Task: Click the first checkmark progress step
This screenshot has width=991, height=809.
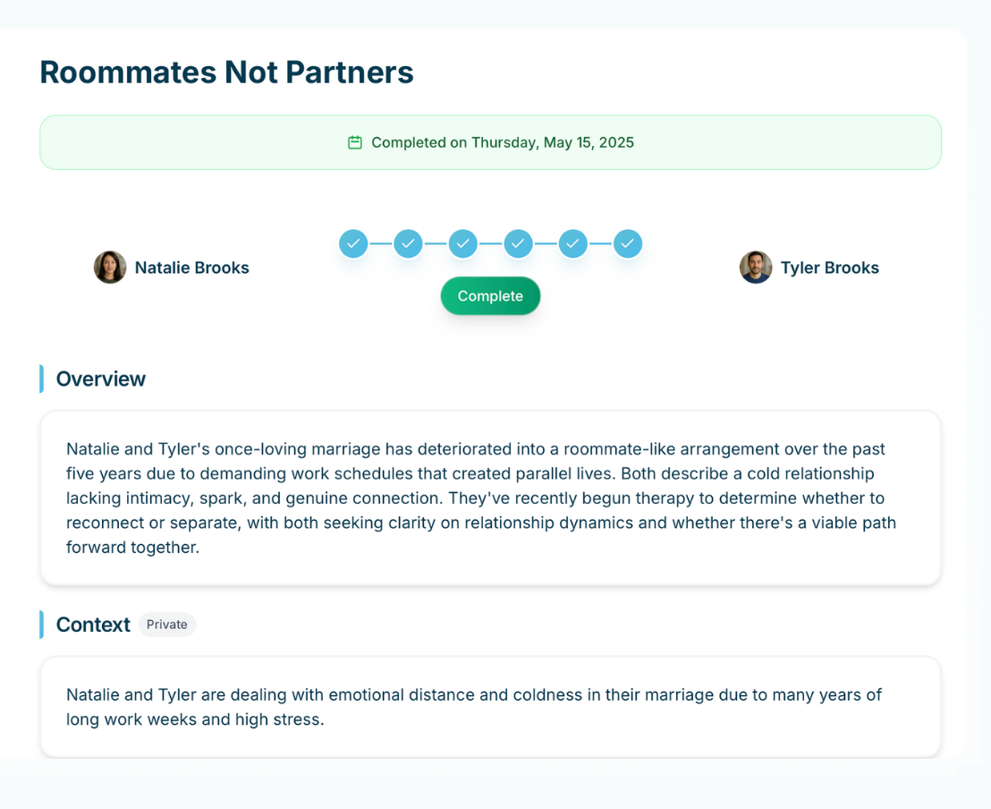Action: [x=353, y=243]
